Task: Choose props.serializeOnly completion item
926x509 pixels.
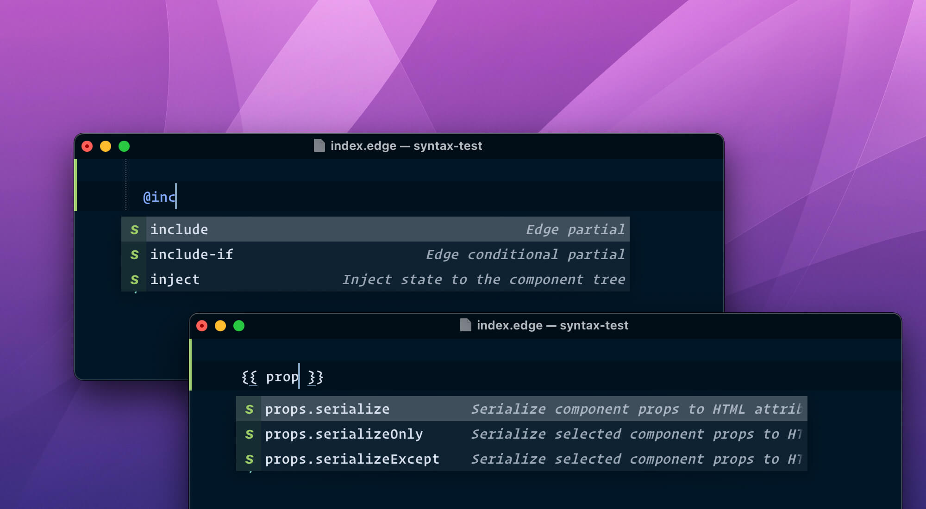Action: click(x=344, y=434)
